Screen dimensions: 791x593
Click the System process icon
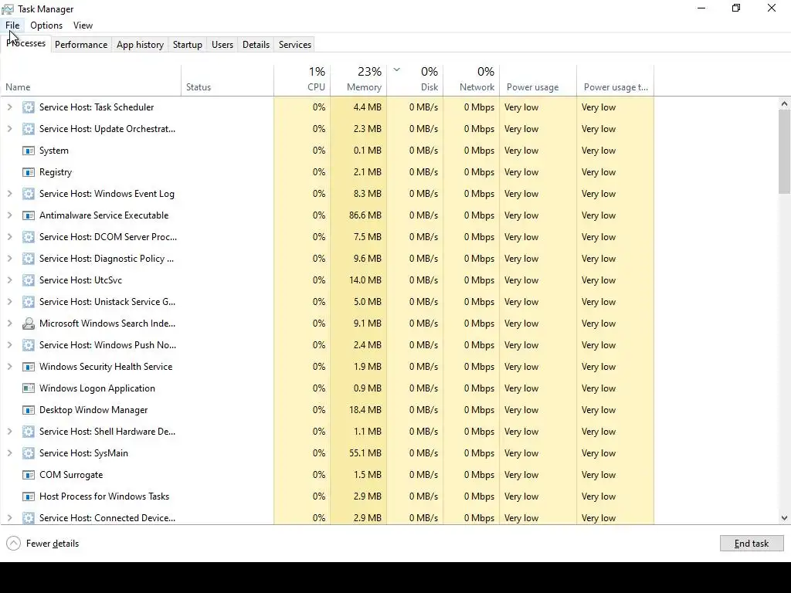pos(29,151)
